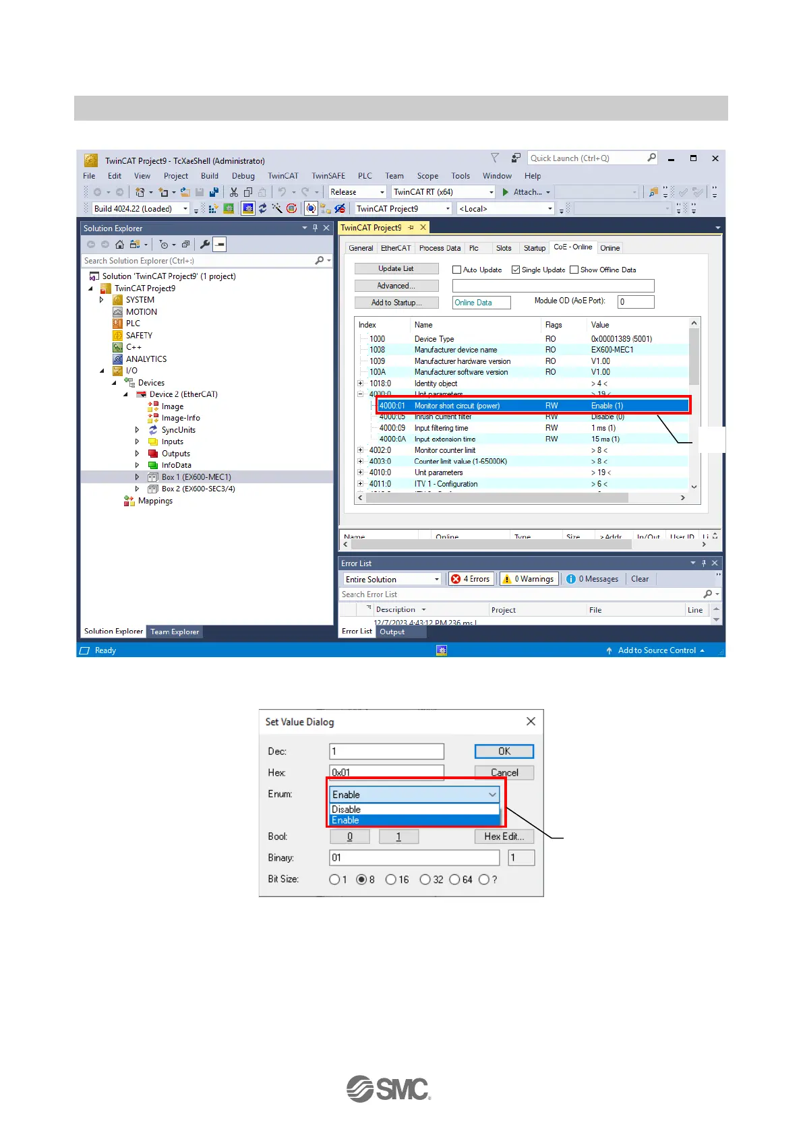The image size is (803, 1135).
Task: Select Box 2 (EX600-SEC3/4) tree item
Action: (198, 489)
